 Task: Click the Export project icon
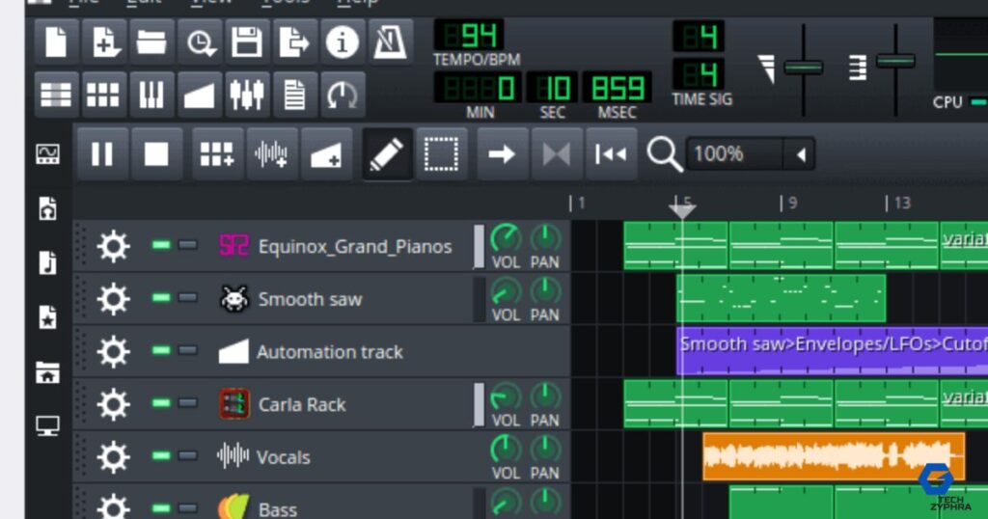pyautogui.click(x=293, y=42)
